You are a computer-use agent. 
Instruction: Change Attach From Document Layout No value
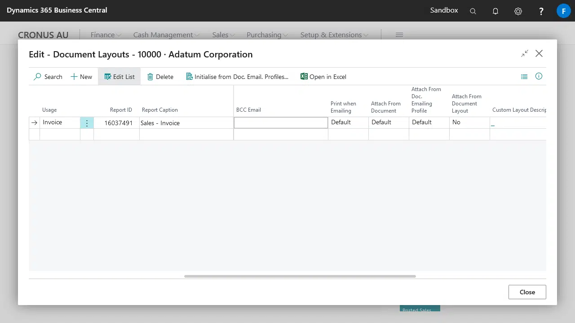tap(469, 122)
